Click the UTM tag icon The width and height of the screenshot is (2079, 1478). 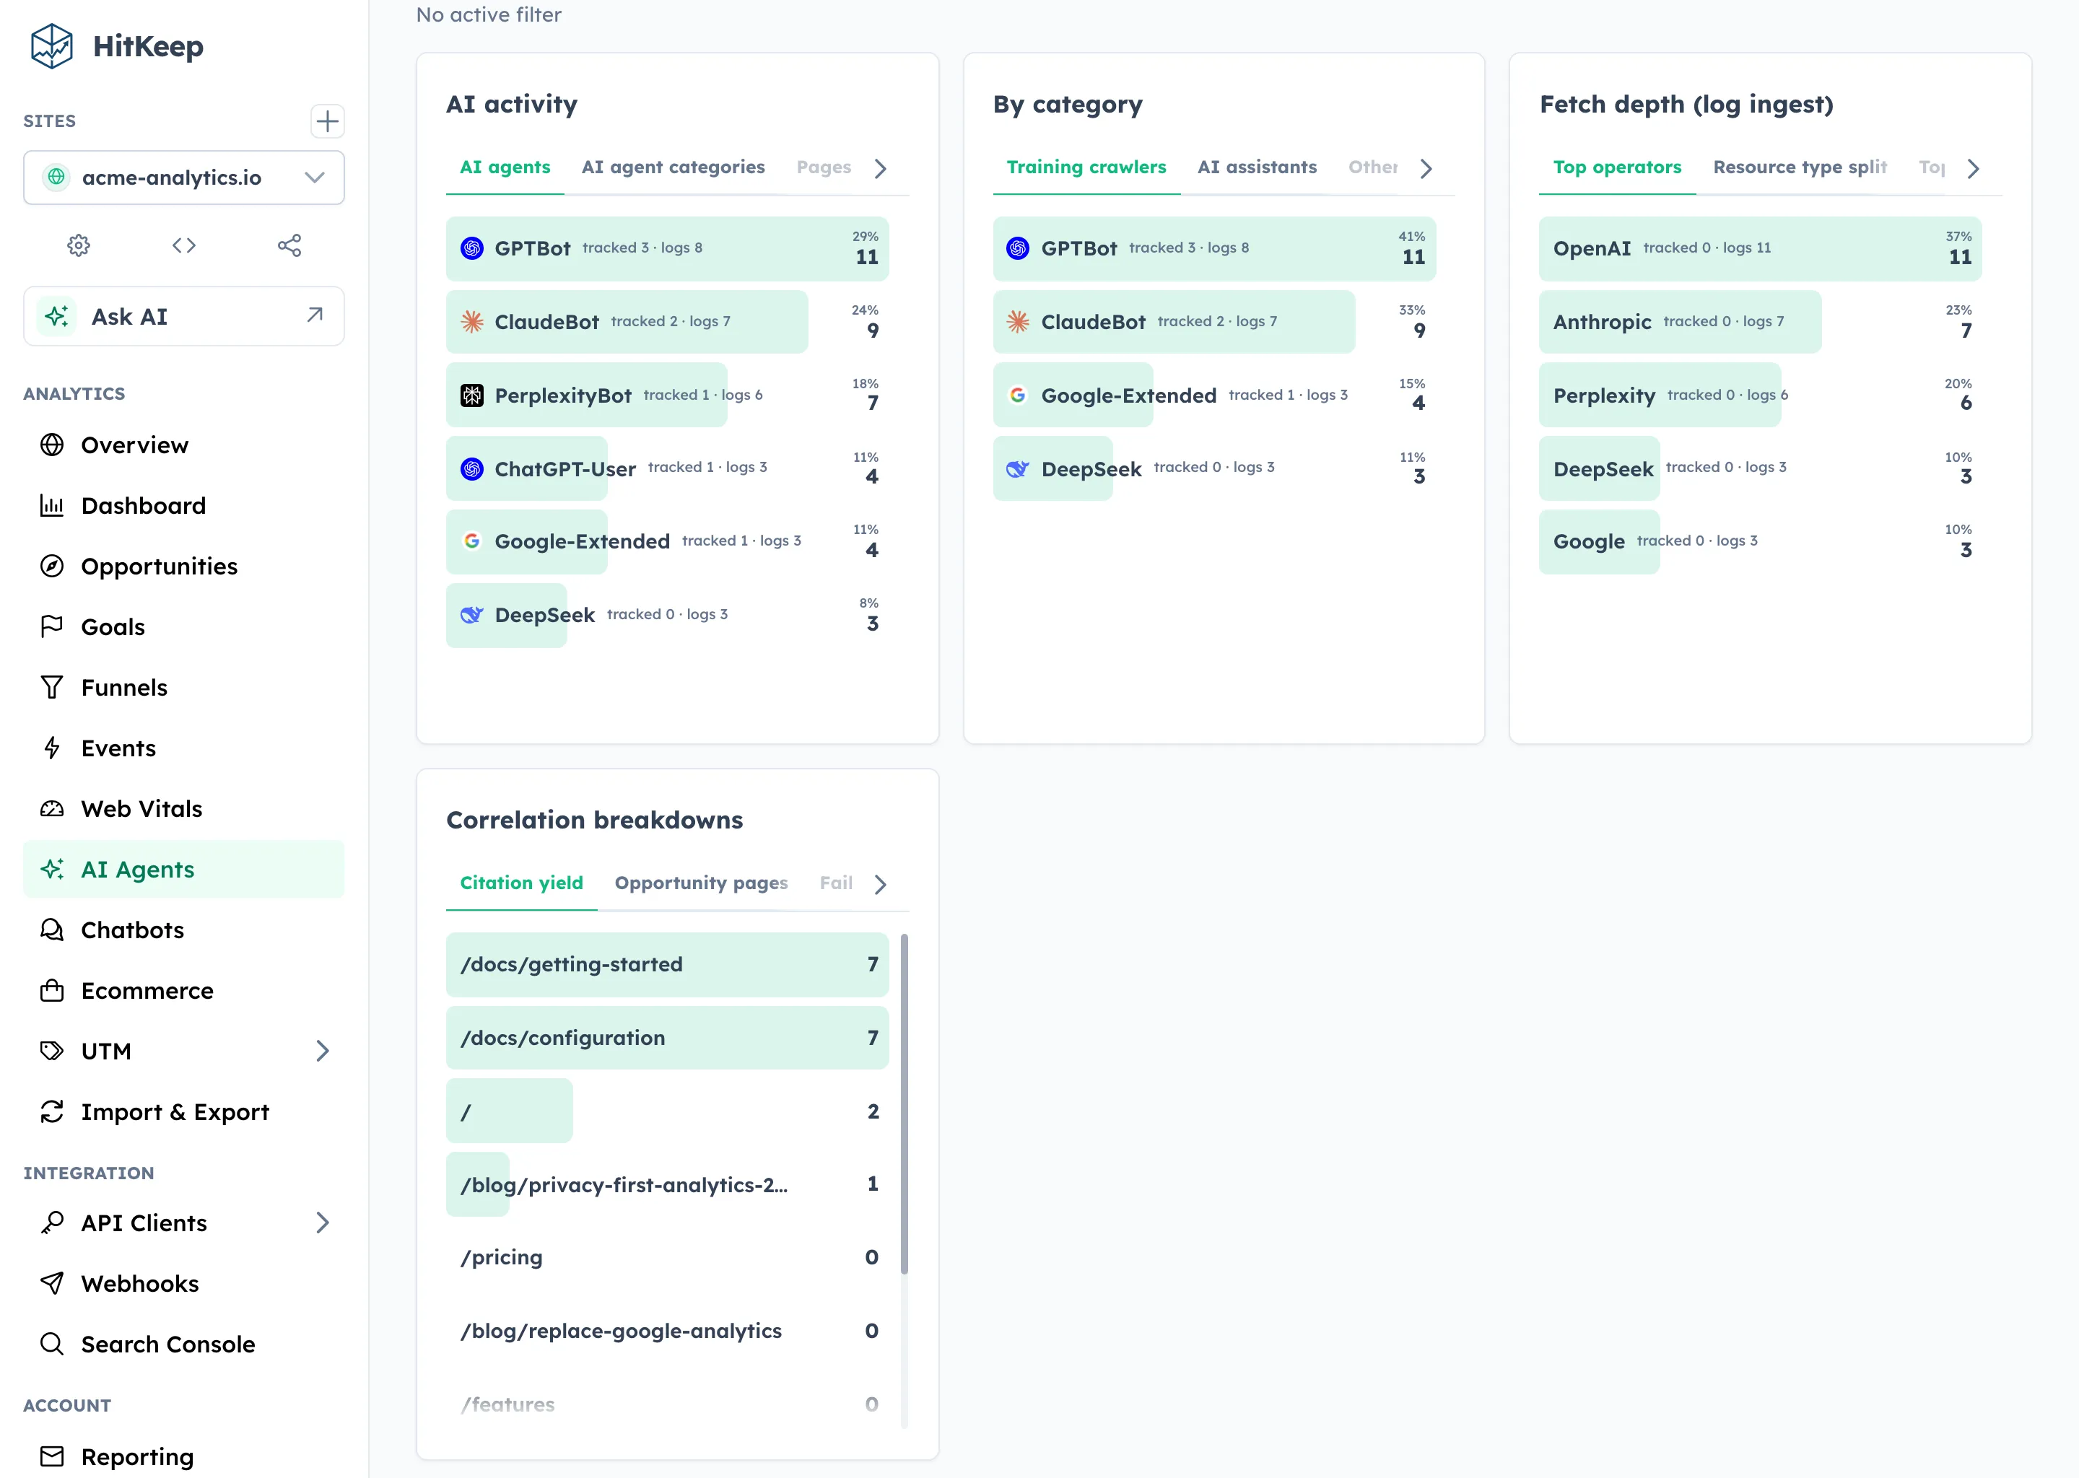52,1051
